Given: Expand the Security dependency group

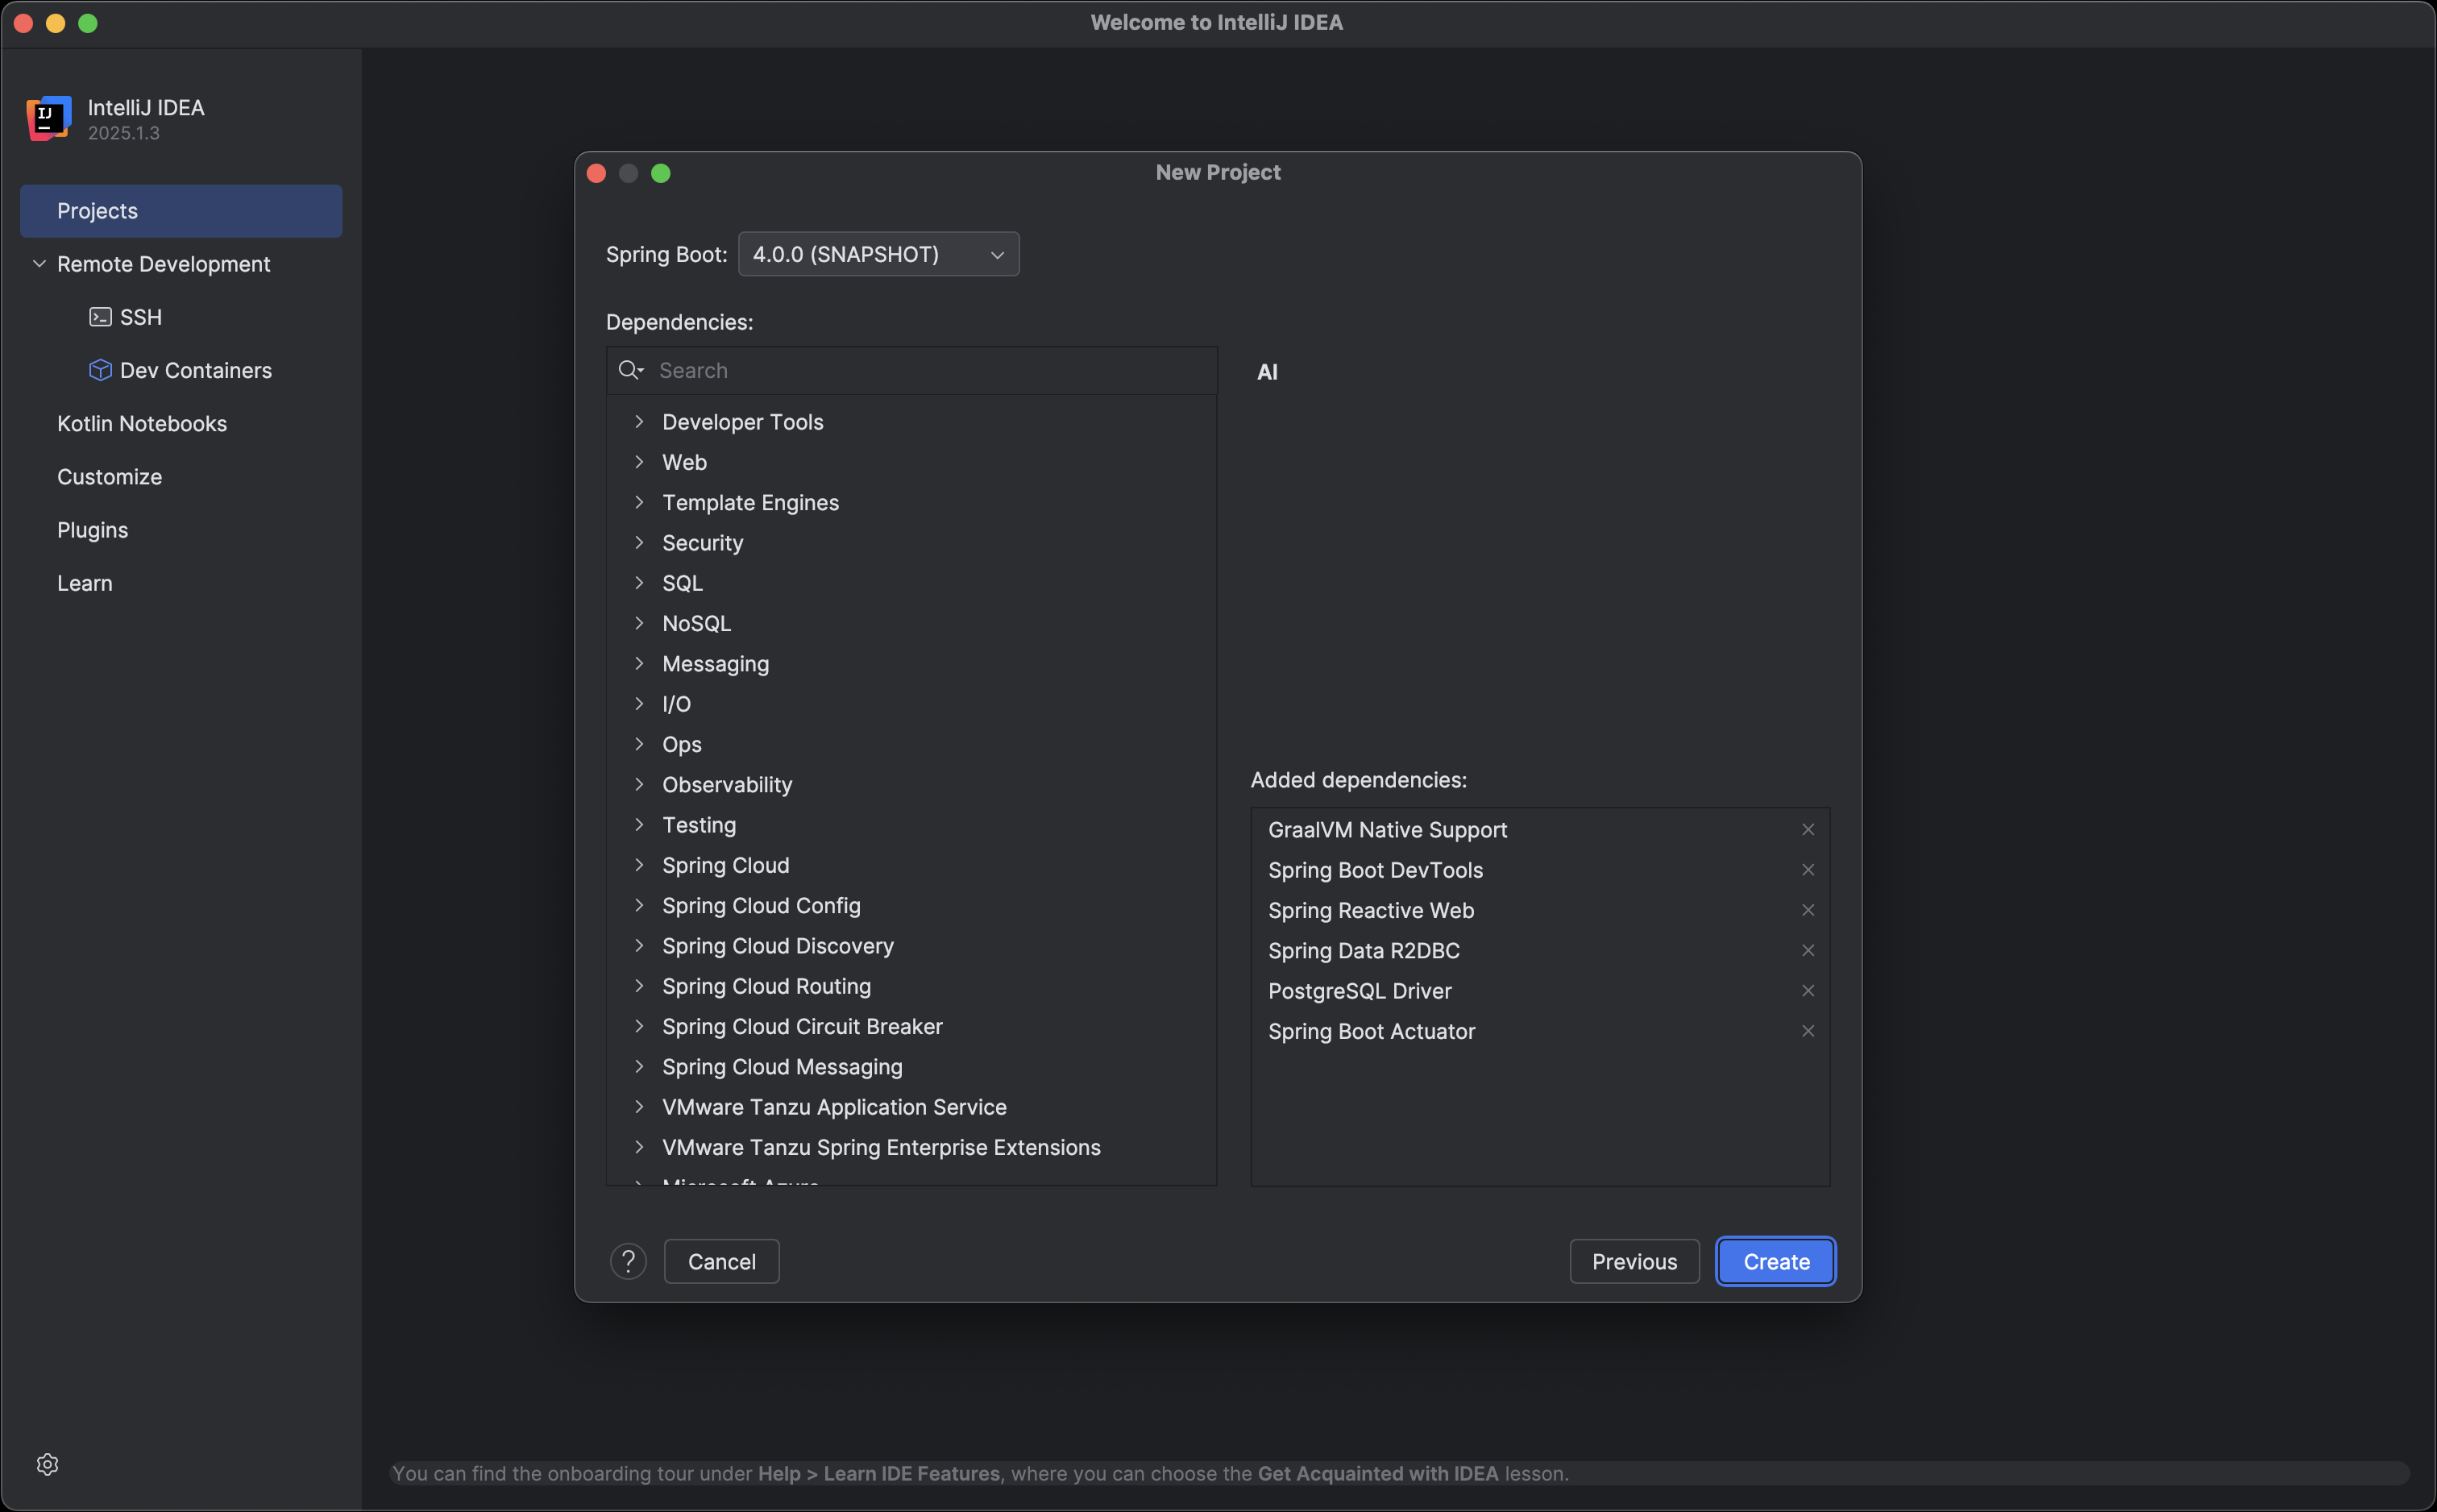Looking at the screenshot, I should tap(640, 543).
